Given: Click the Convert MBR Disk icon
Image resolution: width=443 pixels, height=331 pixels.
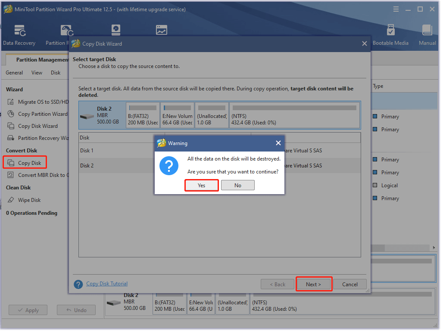Looking at the screenshot, I should click(11, 176).
